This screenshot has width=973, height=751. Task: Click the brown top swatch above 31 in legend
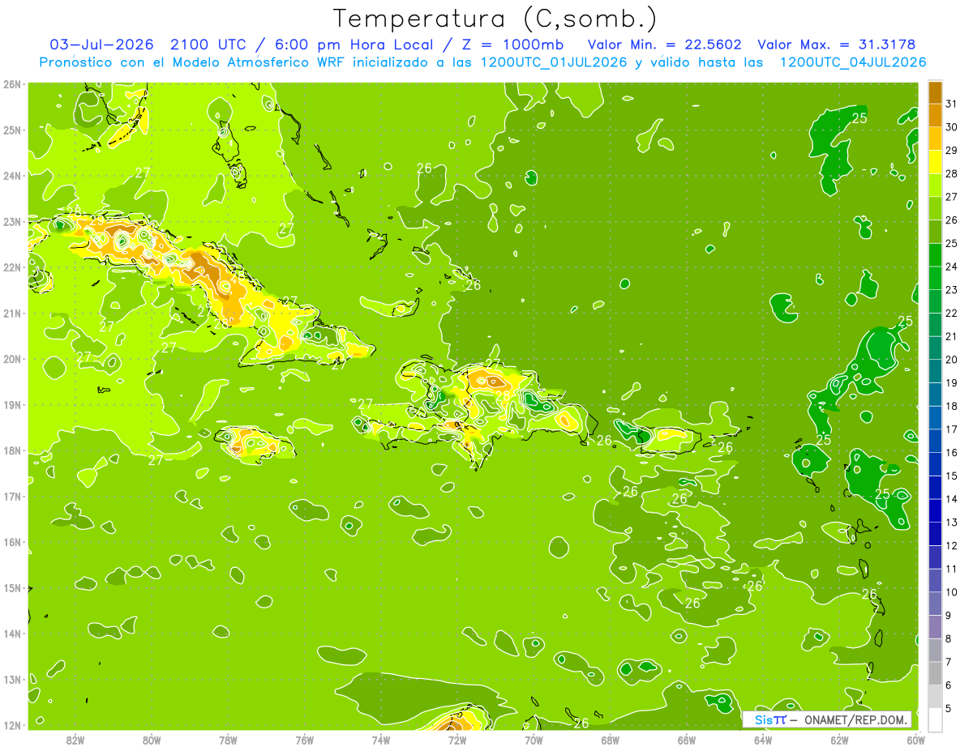tap(935, 92)
